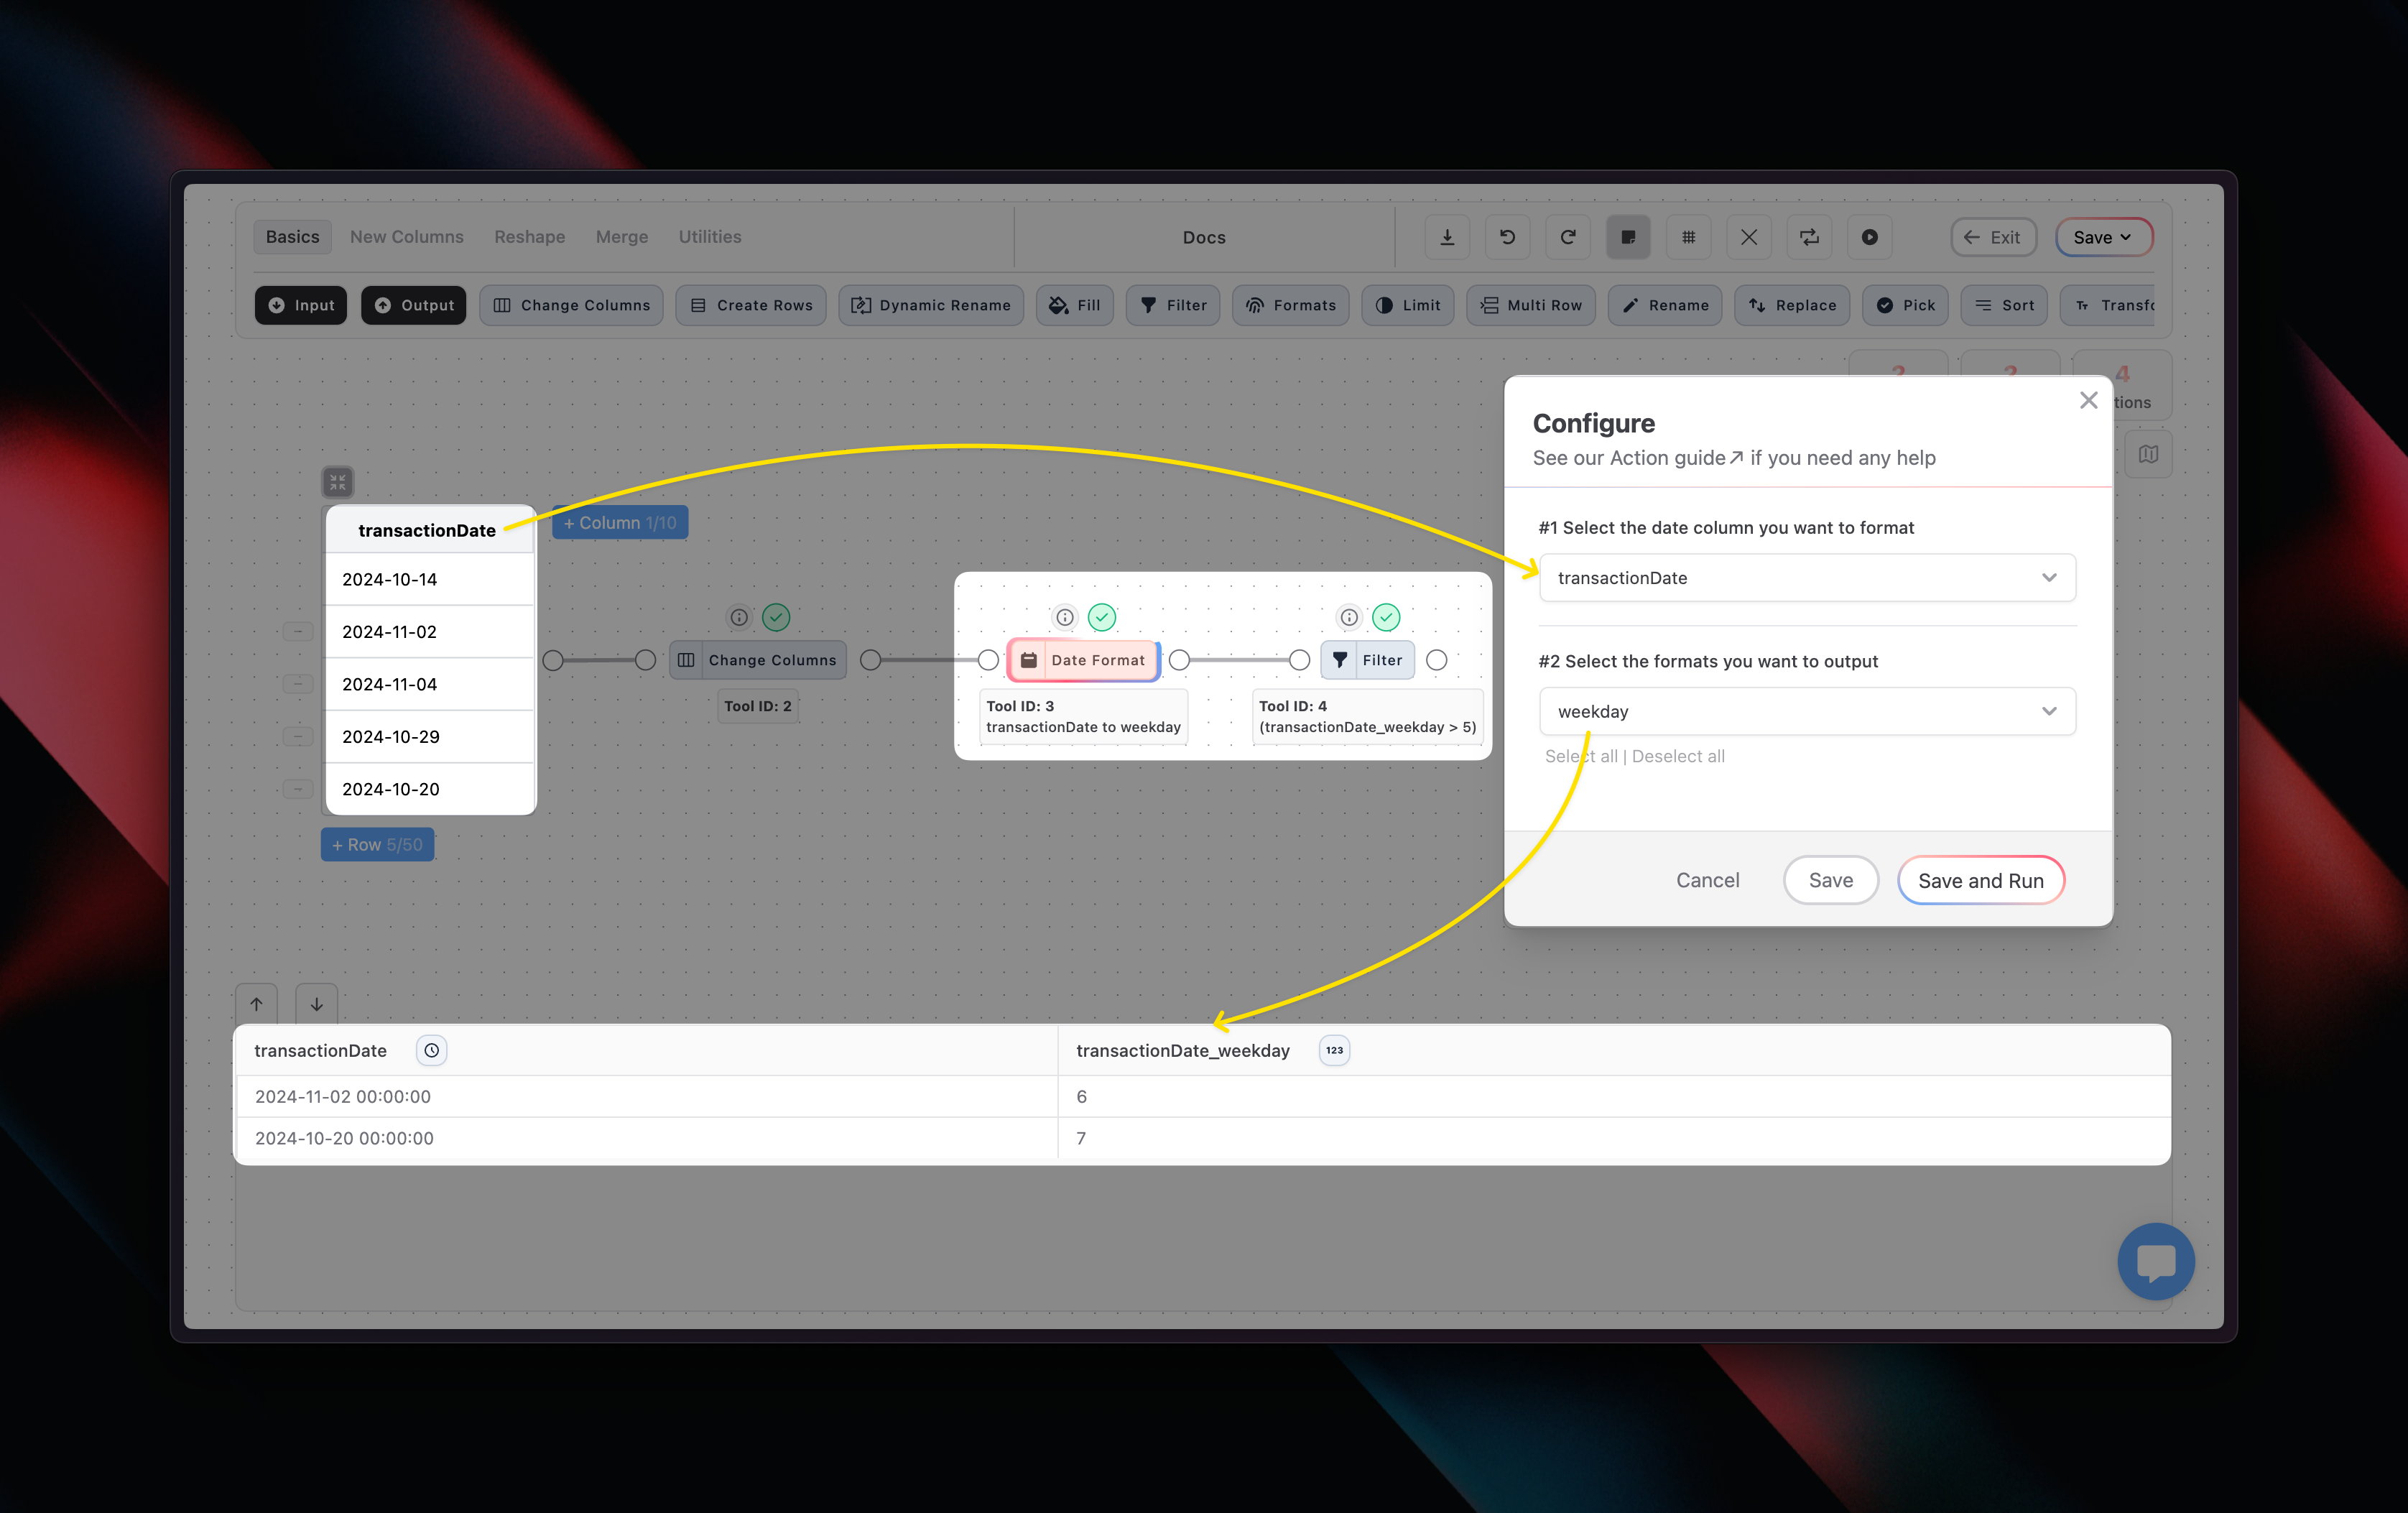Screen dimensions: 2408x1513
Task: Click the sticky note icon button
Action: coord(1628,237)
